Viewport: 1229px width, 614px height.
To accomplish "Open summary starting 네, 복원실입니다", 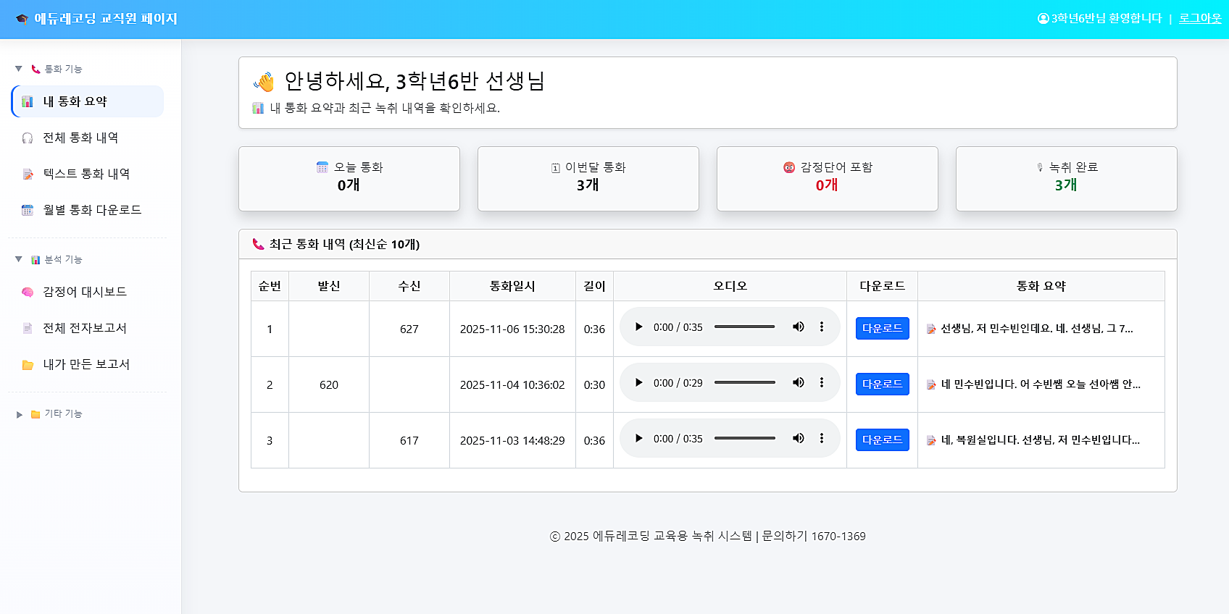I will click(1041, 440).
